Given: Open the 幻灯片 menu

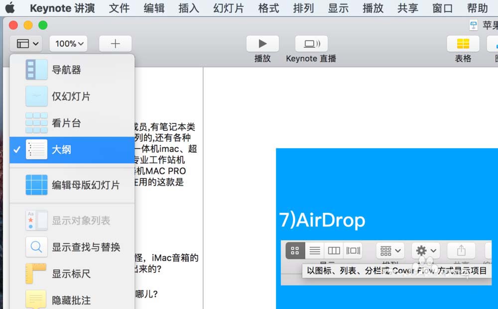Looking at the screenshot, I should (229, 8).
